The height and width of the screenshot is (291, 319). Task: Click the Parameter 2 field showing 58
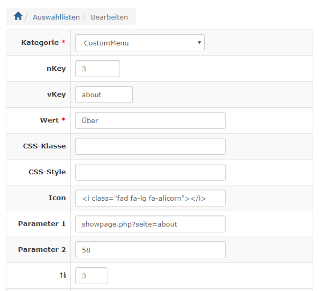150,250
